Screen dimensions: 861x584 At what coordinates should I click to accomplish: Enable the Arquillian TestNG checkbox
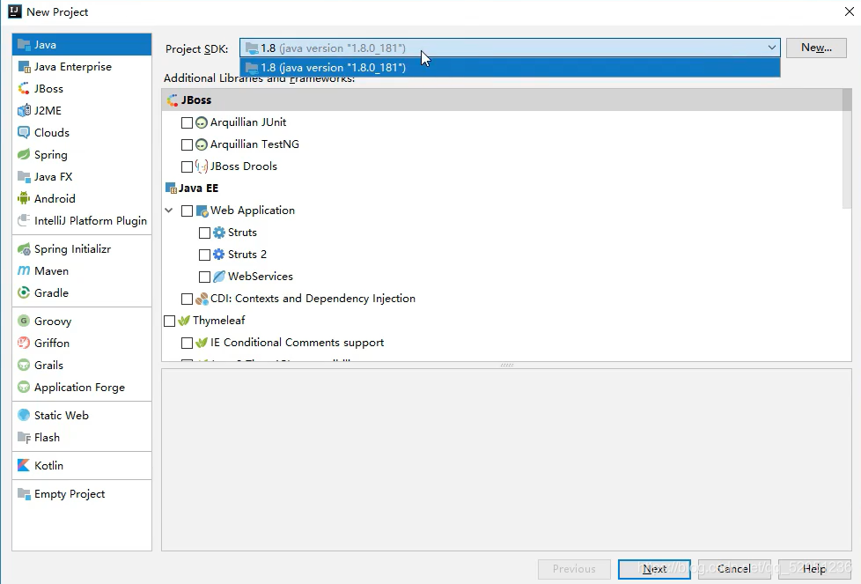[187, 144]
